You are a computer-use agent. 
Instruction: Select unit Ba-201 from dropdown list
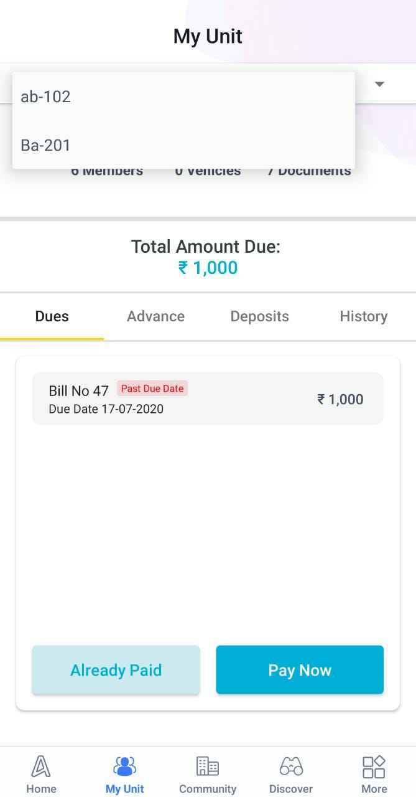point(183,145)
